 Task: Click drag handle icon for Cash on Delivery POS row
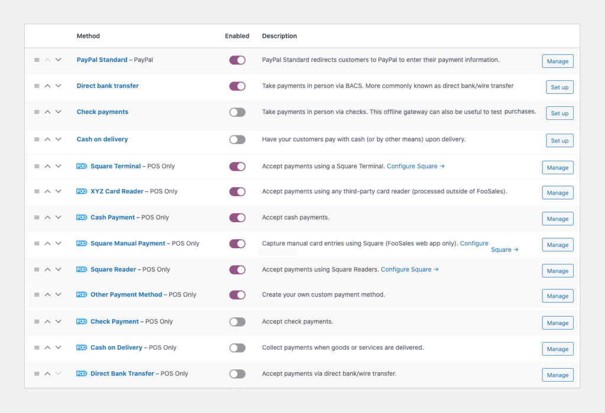tap(37, 348)
